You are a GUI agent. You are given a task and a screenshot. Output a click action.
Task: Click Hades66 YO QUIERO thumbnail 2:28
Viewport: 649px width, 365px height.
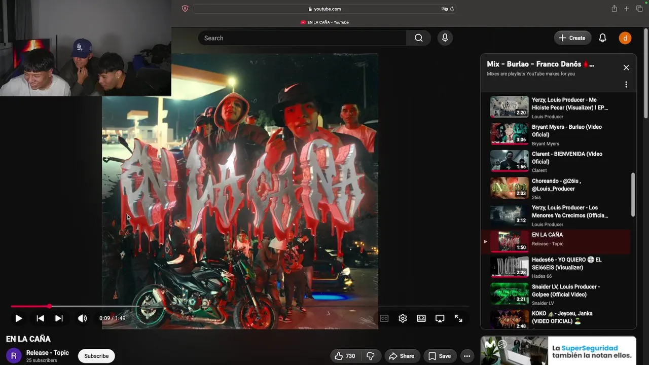pyautogui.click(x=509, y=267)
